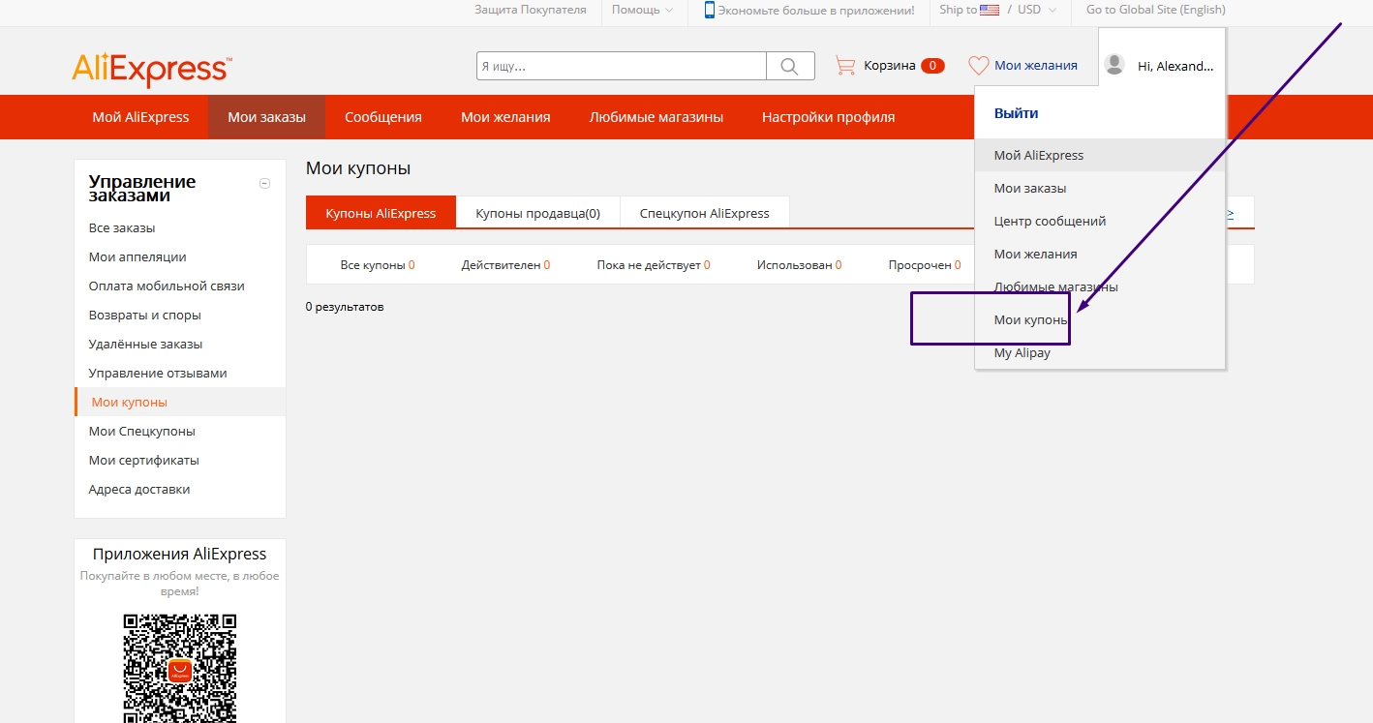Click the wishlist heart icon

pyautogui.click(x=979, y=66)
